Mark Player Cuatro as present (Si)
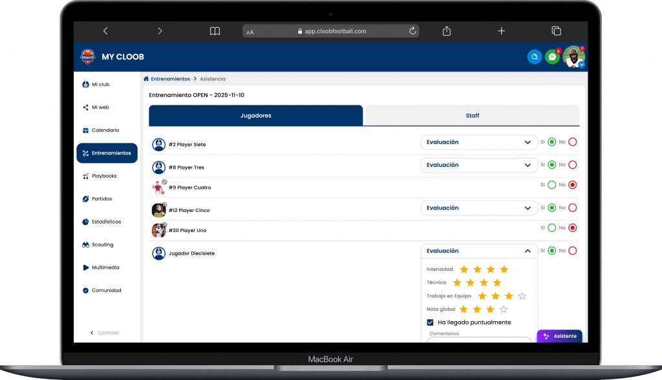This screenshot has height=380, width=662. pos(551,185)
